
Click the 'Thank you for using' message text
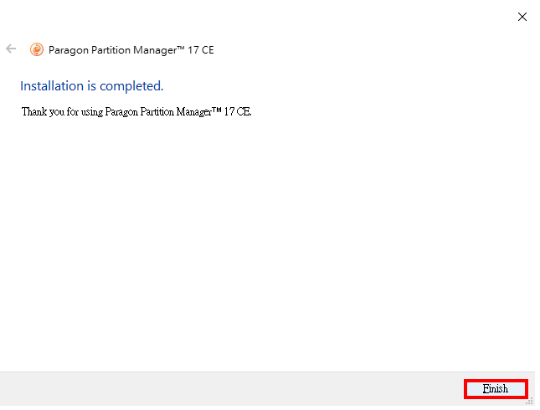pos(136,112)
